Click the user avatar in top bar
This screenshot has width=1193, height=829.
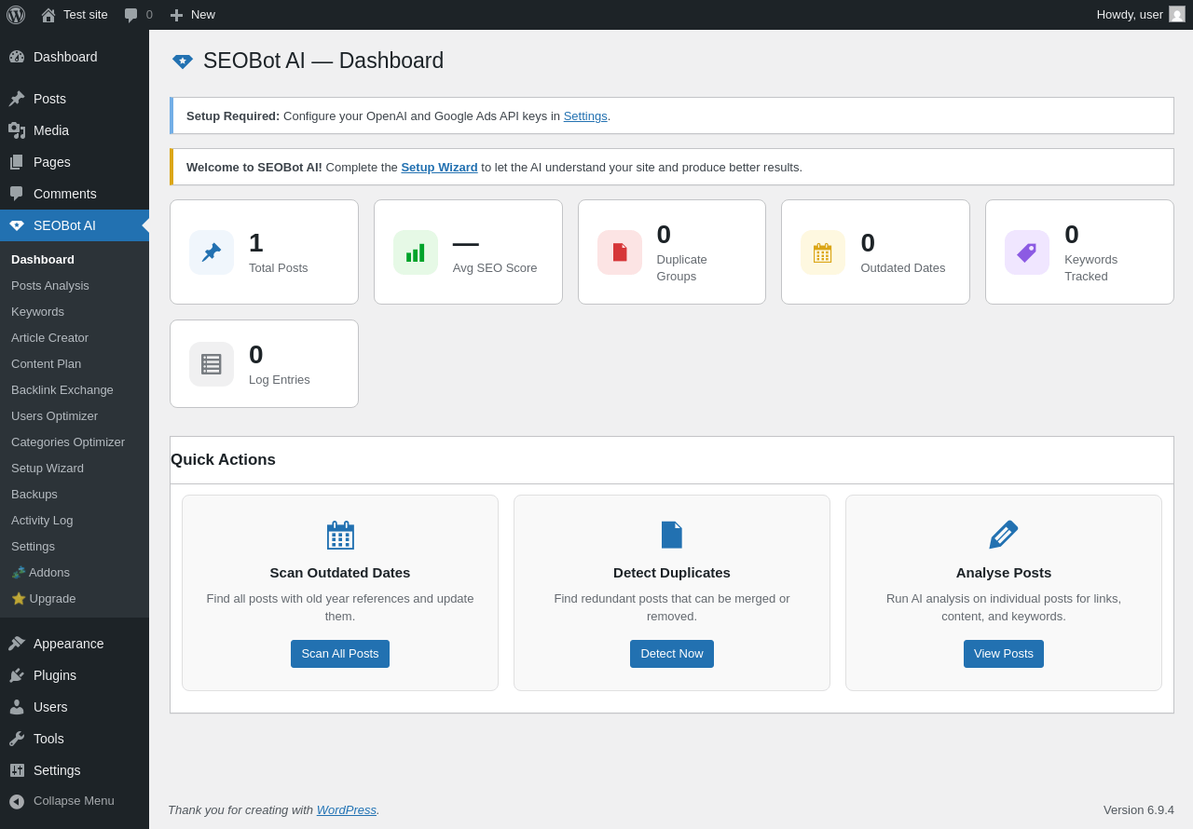(x=1177, y=15)
